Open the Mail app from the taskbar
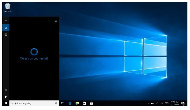The height and width of the screenshot is (110, 190). tap(92, 103)
